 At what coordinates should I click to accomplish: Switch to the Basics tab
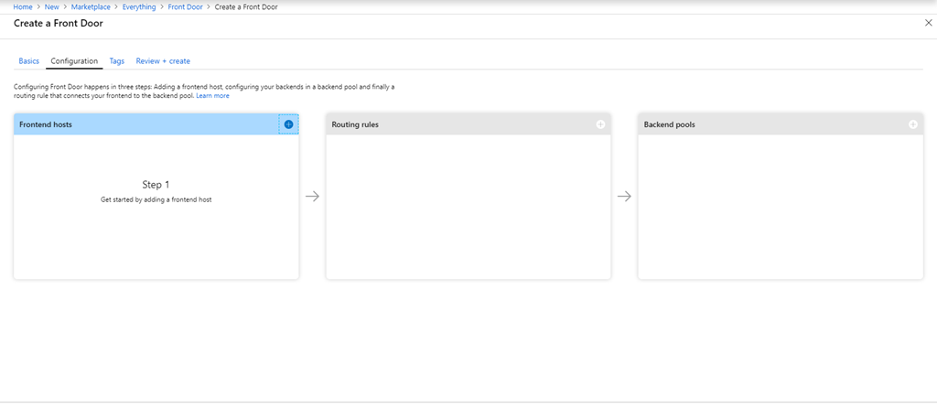click(28, 61)
